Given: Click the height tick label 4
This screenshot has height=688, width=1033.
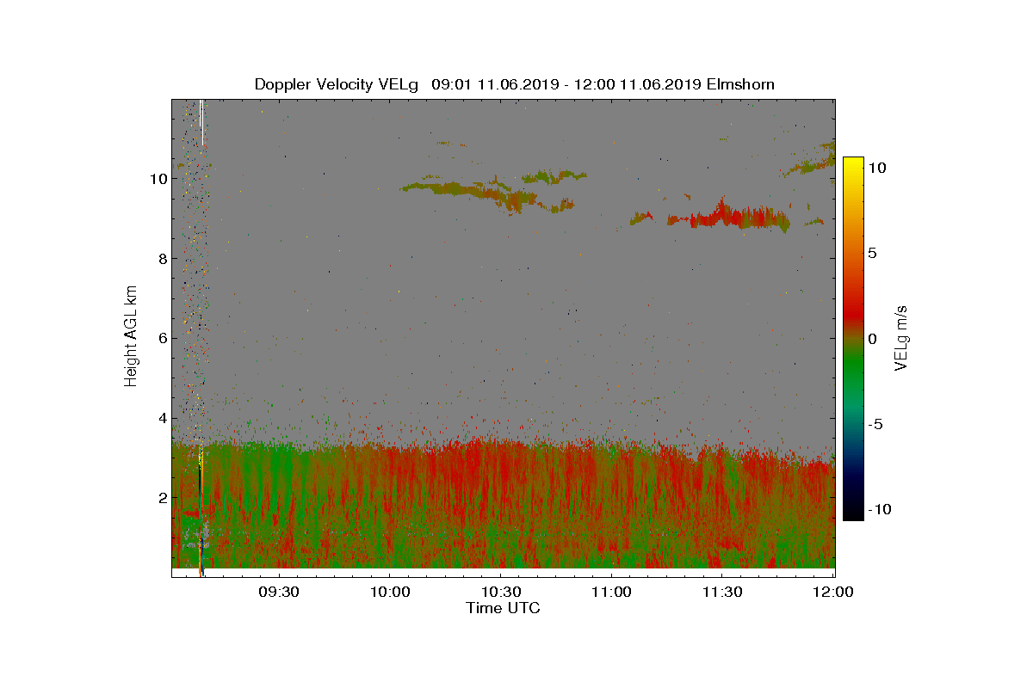Looking at the screenshot, I should click(x=161, y=419).
